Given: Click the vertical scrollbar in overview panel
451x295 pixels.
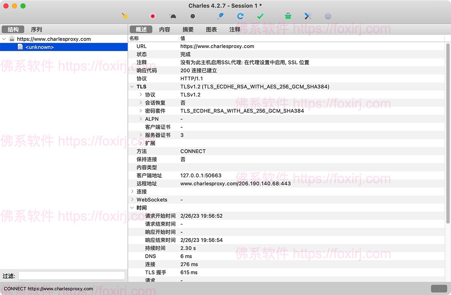Looking at the screenshot, I should pos(448,131).
